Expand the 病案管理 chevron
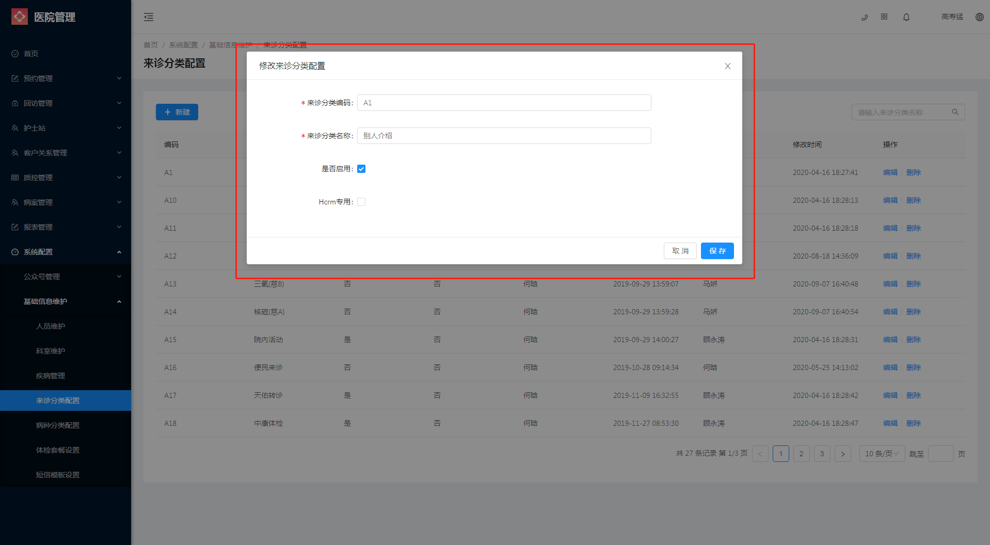Viewport: 990px width, 545px height. (119, 202)
